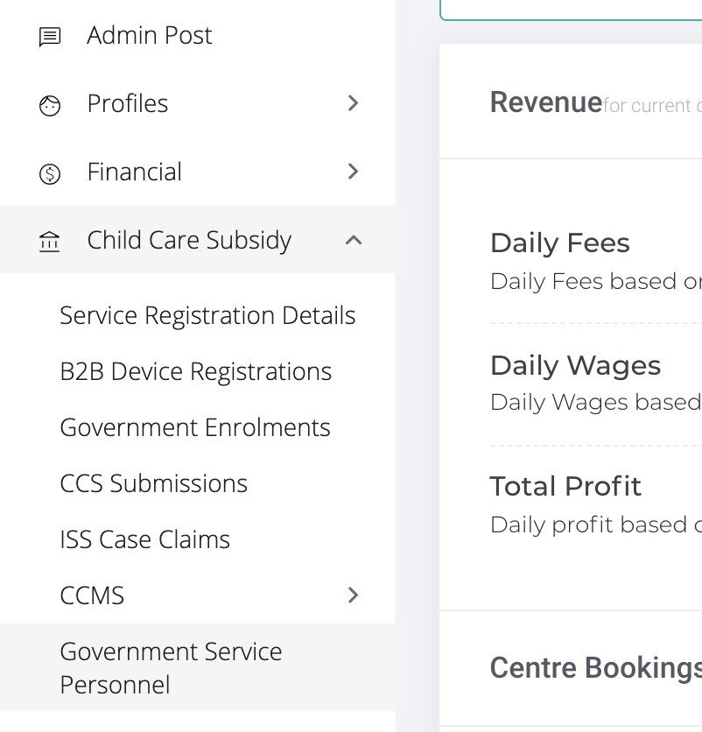Expand the CCMS submenu arrow
702x732 pixels.
click(353, 595)
